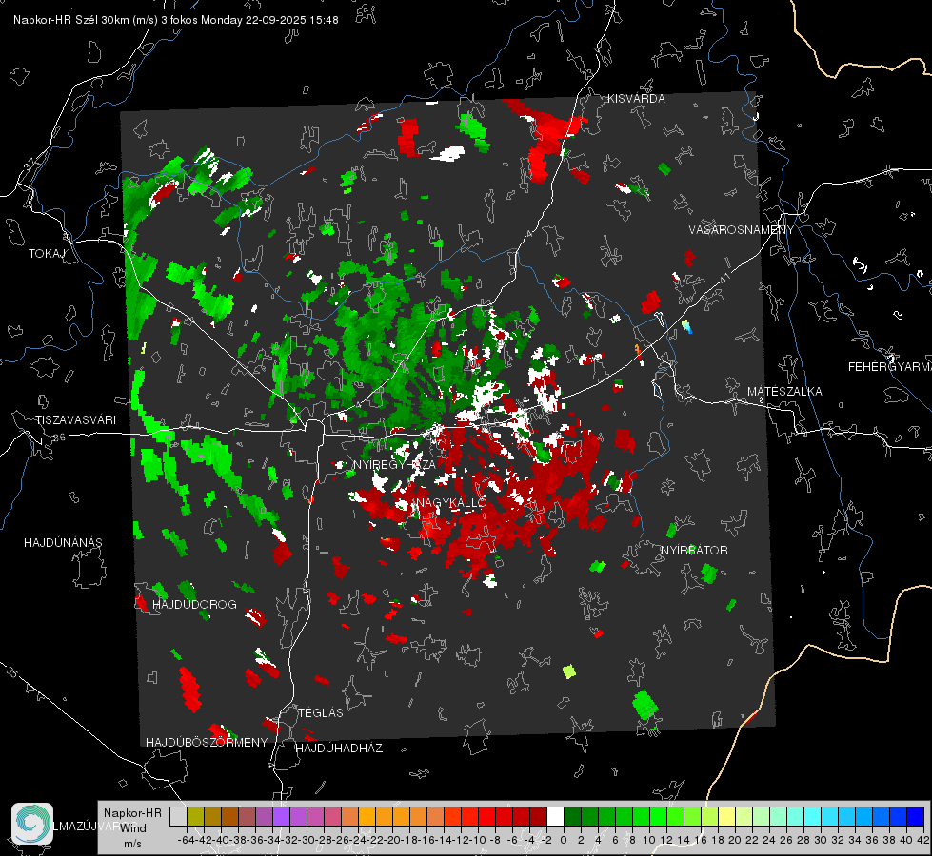Screen dimensions: 932x856
Task: Click the HAJDÚBÖSZÖRMÉNY town label
Action: [x=207, y=743]
